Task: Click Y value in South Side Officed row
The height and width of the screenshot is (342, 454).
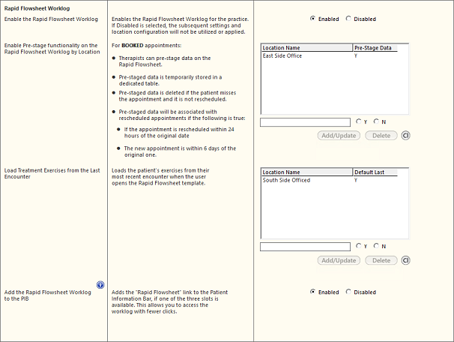Action: (356, 180)
